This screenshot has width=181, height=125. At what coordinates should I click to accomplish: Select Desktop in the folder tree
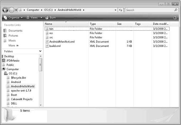(x=9, y=56)
